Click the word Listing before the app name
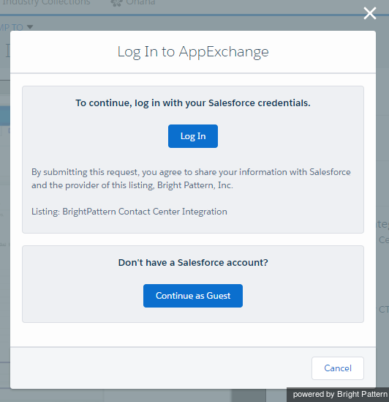389x402 pixels. pyautogui.click(x=45, y=212)
